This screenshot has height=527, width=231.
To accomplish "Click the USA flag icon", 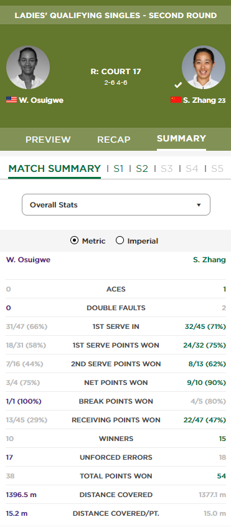I will point(11,100).
